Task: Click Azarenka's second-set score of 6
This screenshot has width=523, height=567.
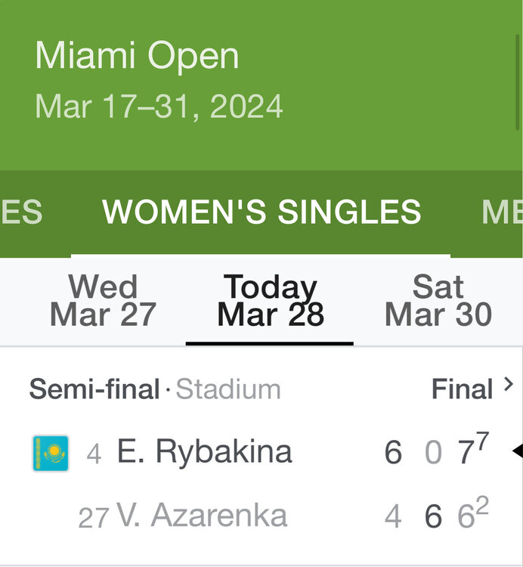Action: coord(432,516)
